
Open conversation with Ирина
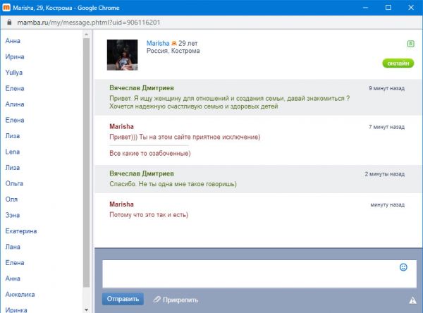(15, 56)
